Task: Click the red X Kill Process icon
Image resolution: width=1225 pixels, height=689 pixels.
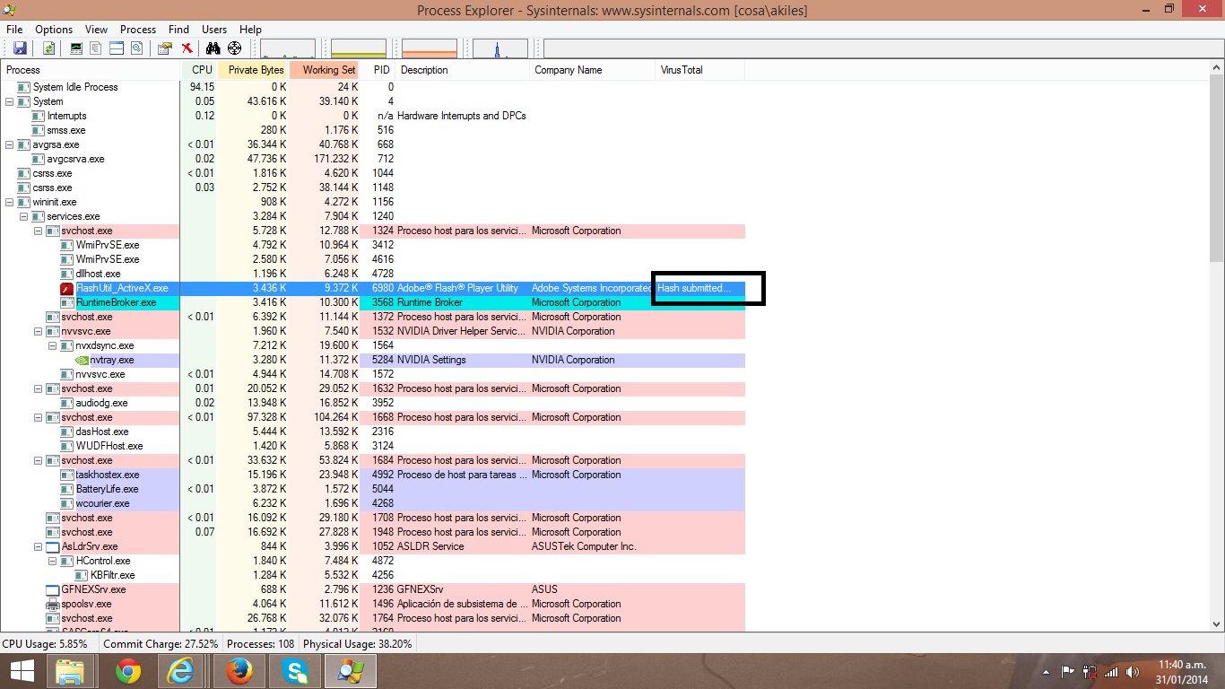Action: pyautogui.click(x=187, y=48)
